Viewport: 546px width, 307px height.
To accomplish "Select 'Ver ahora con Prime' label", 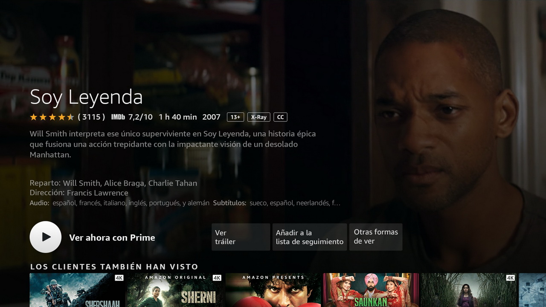I will pyautogui.click(x=112, y=238).
